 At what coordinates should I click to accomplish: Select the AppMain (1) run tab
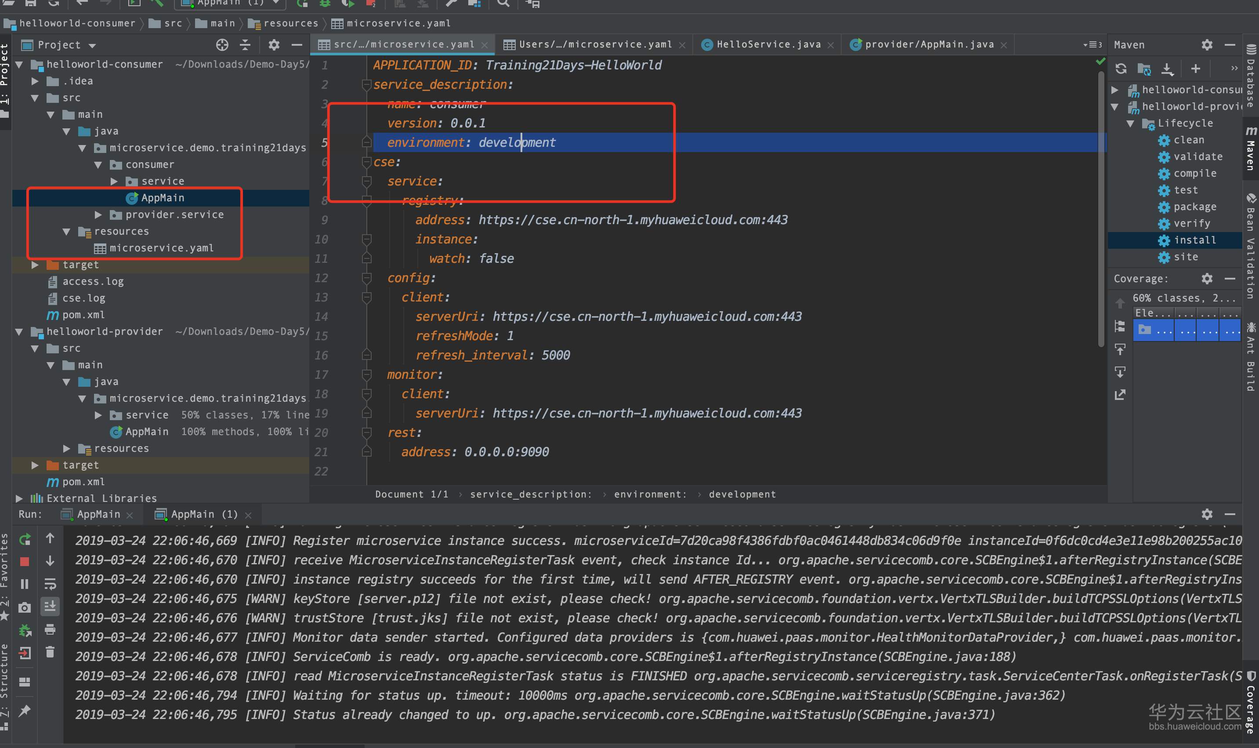[203, 514]
